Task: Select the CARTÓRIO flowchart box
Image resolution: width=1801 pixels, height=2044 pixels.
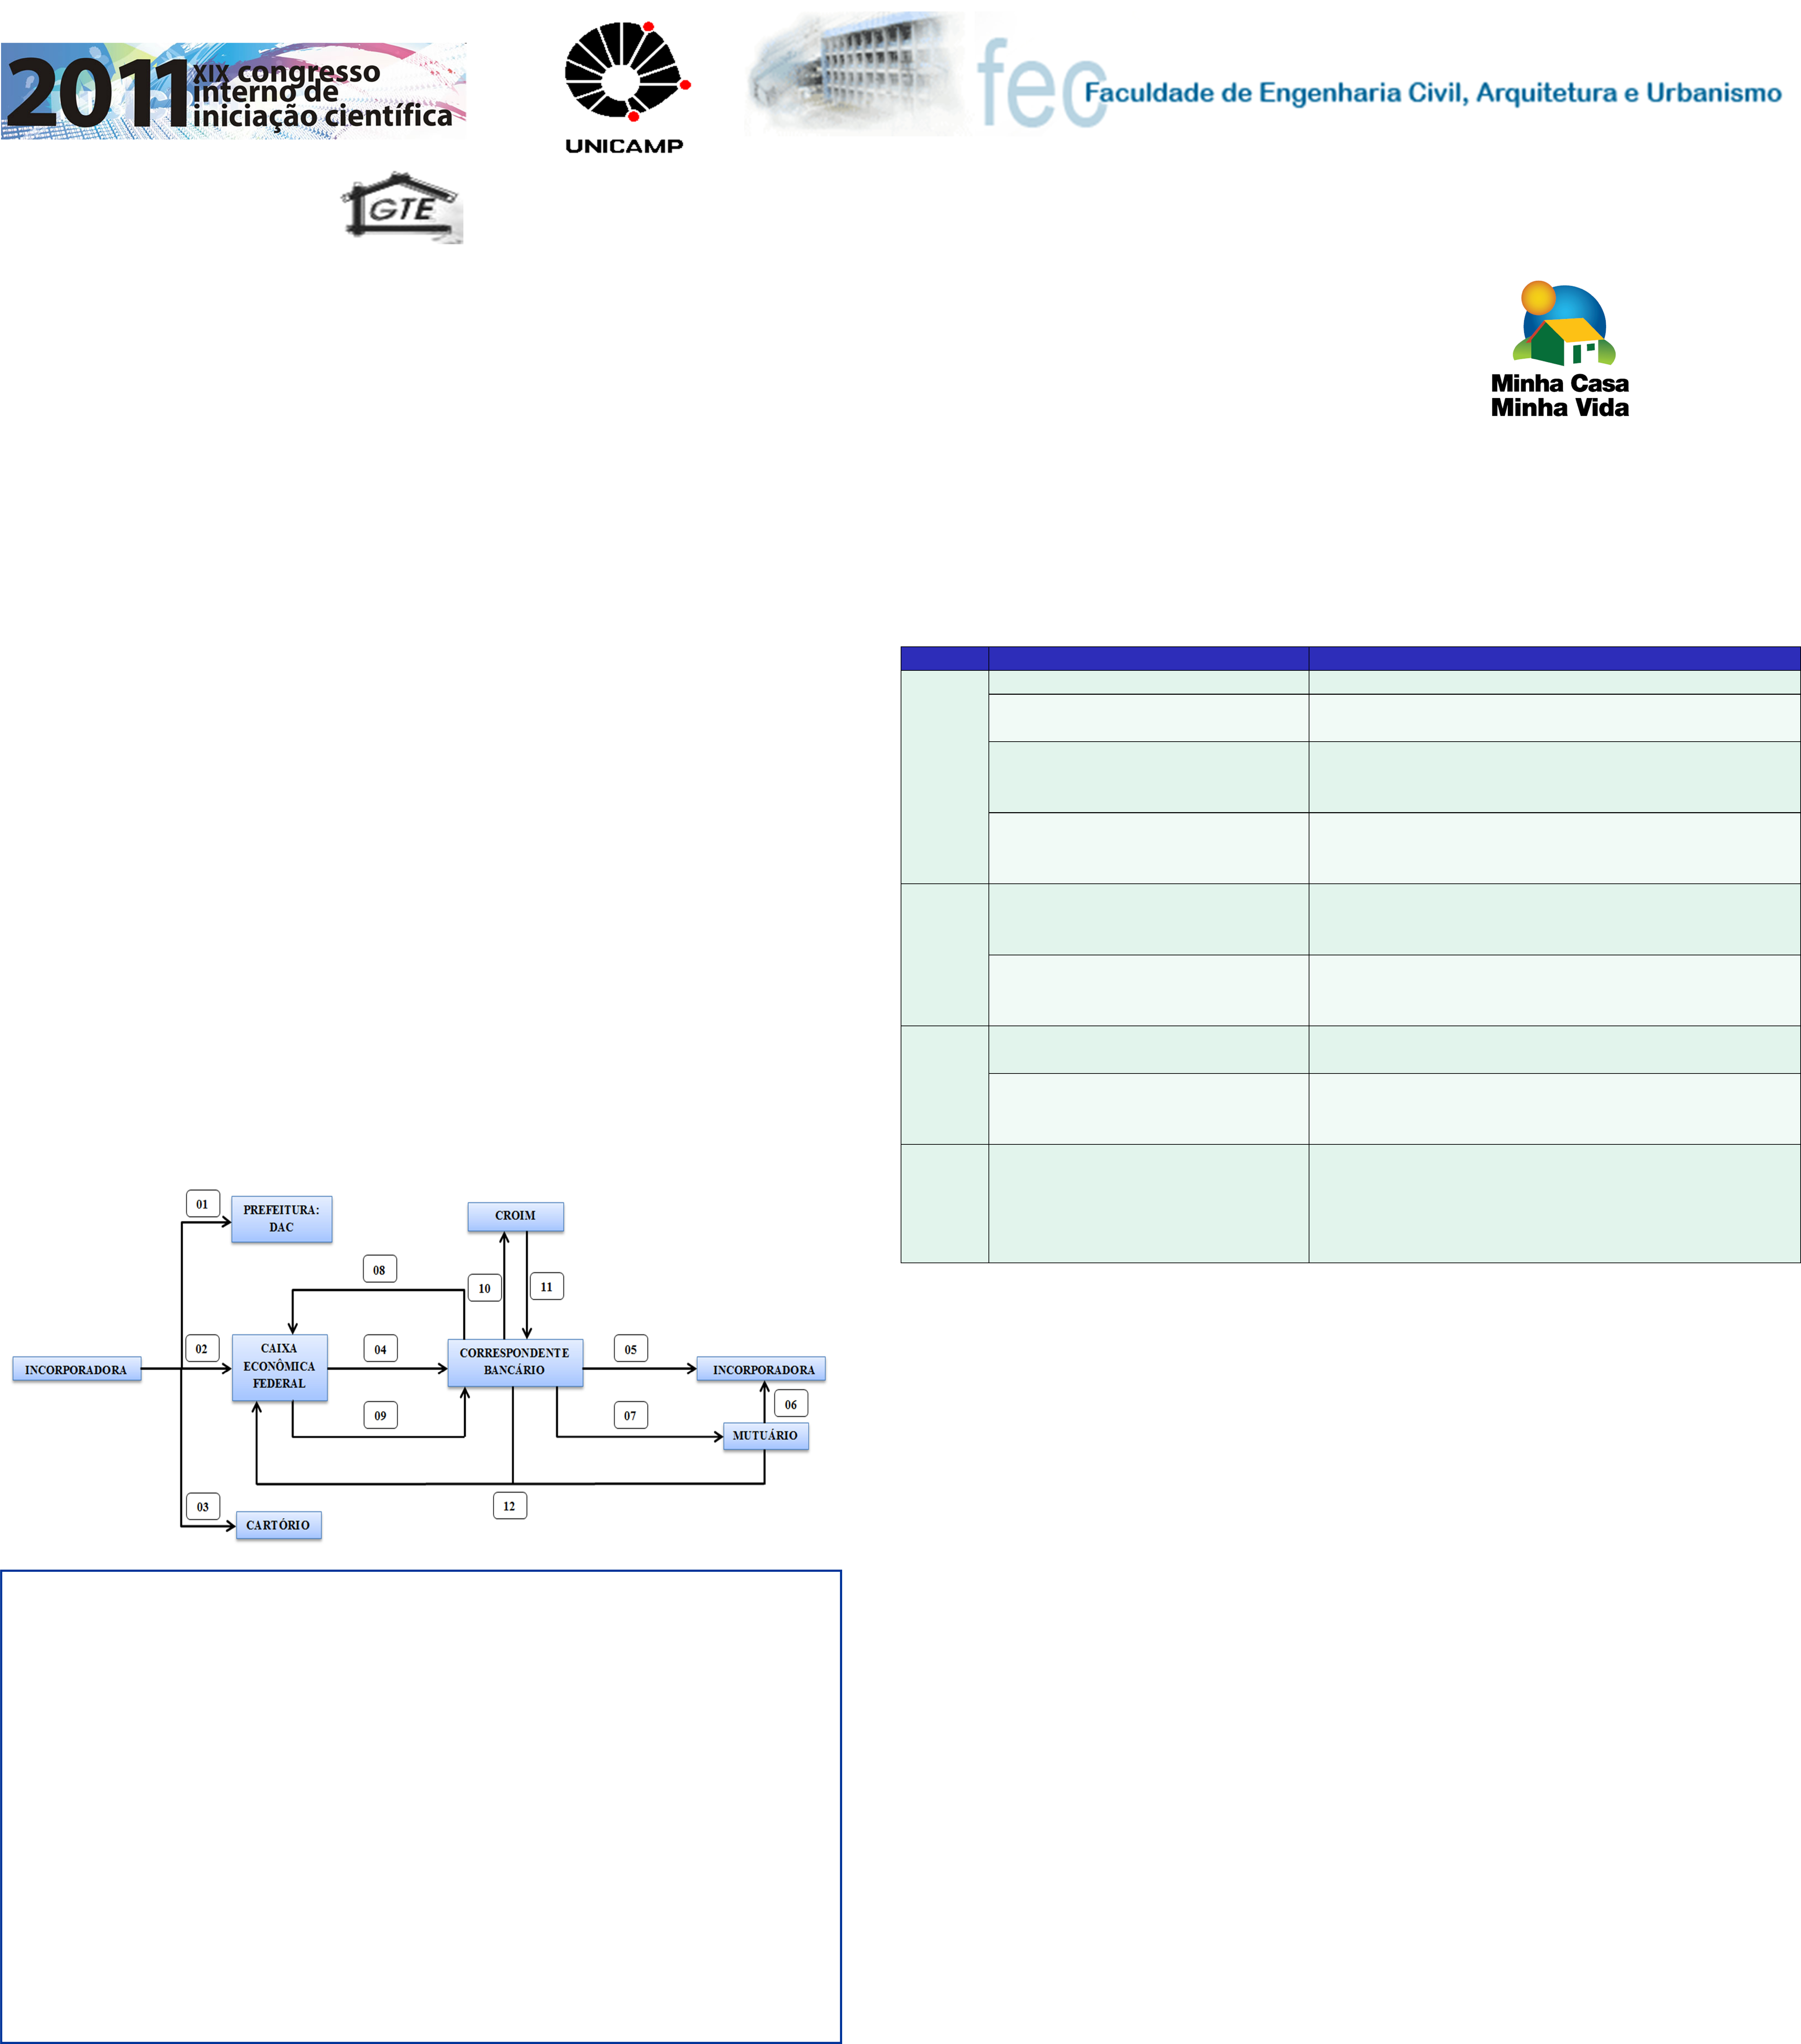Action: 279,1525
